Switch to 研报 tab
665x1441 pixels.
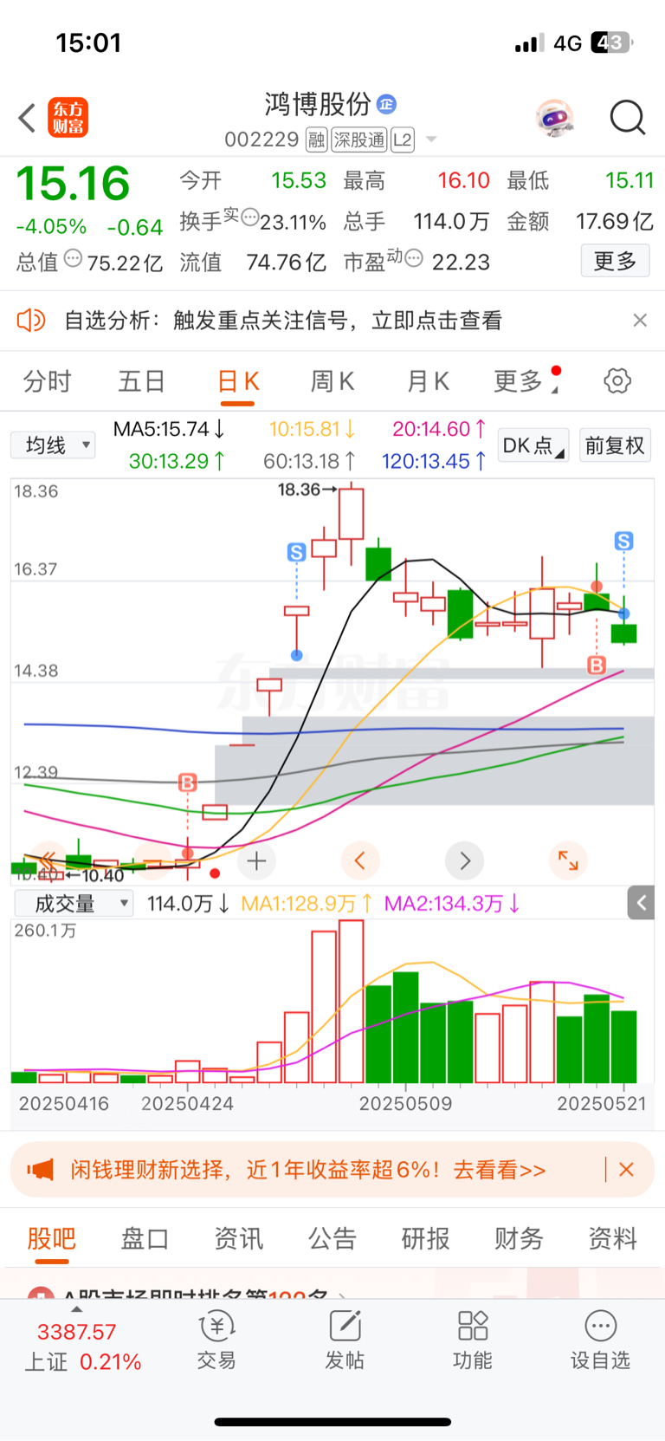pyautogui.click(x=425, y=1238)
